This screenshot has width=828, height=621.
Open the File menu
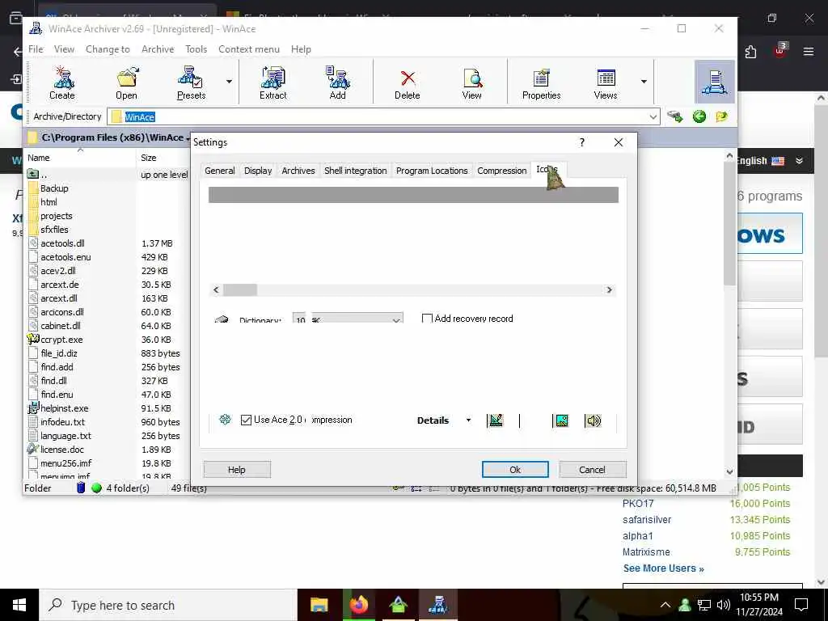(x=36, y=49)
